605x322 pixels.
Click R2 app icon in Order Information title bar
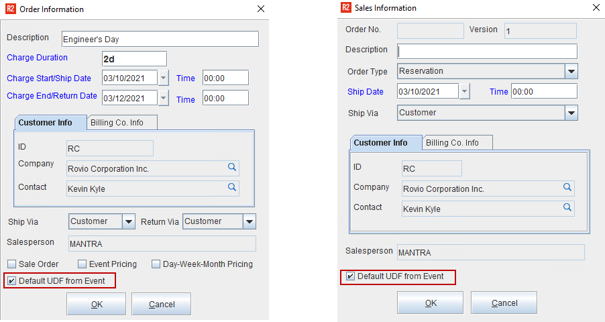pos(10,9)
